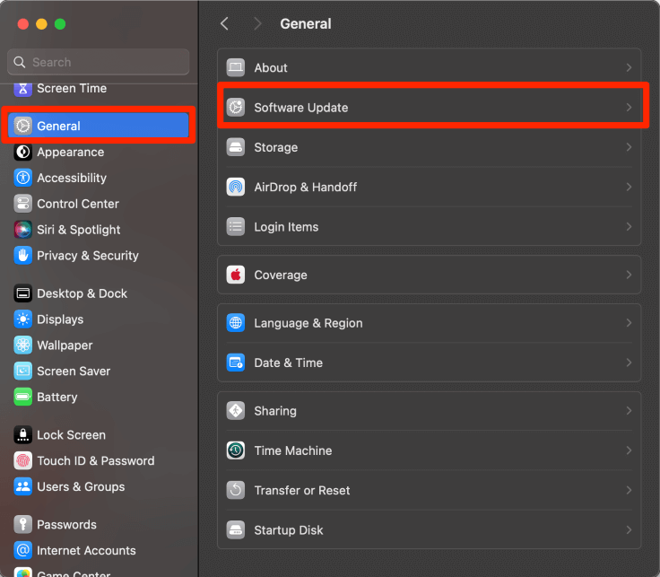This screenshot has height=577, width=660.
Task: Select Appearance in the sidebar
Action: click(x=70, y=152)
